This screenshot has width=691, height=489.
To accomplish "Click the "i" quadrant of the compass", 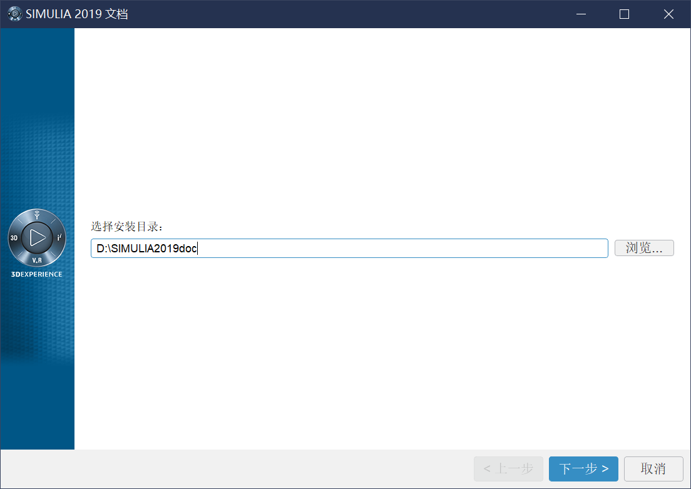I will (59, 238).
